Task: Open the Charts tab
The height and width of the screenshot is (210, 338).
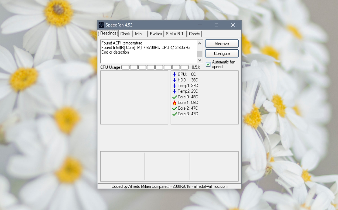Action: pyautogui.click(x=194, y=33)
